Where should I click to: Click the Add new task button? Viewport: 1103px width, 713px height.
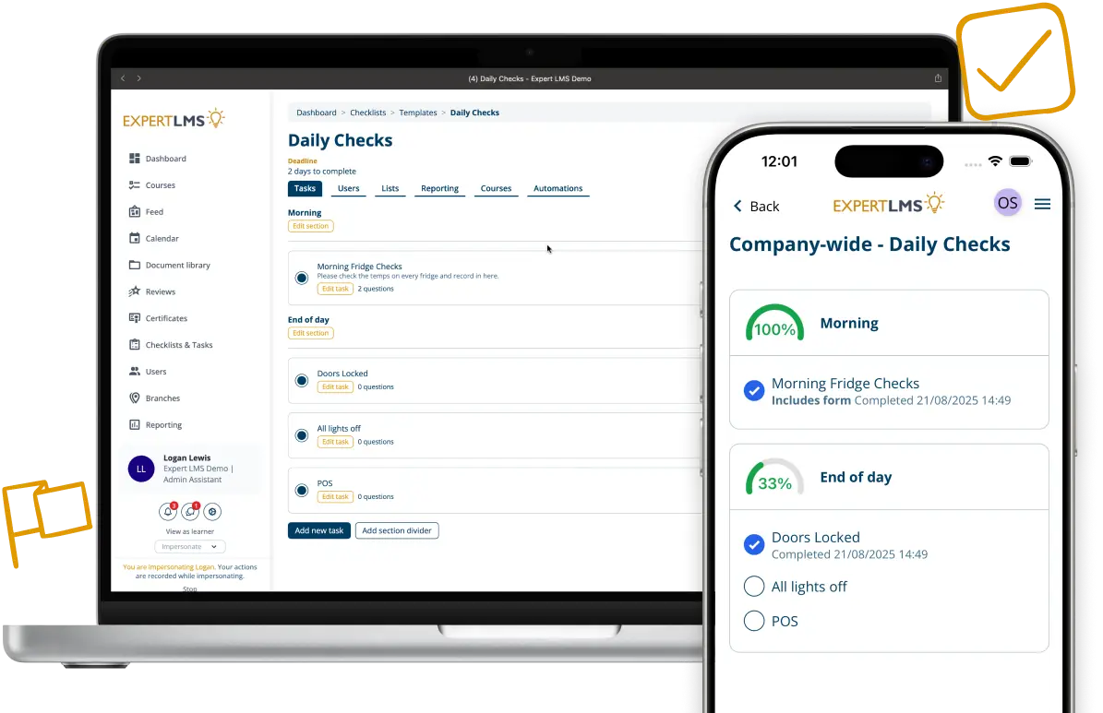[318, 530]
